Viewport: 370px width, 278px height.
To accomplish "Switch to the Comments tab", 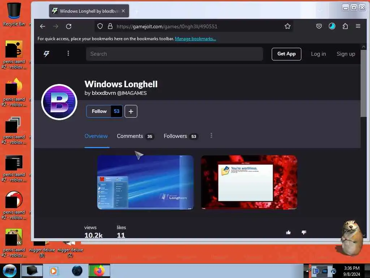I will (135, 136).
